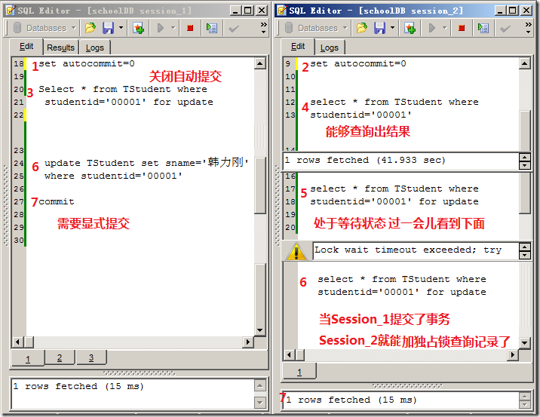Viewport: 540px width, 417px height.
Task: Run query play icon in session_2
Action: [x=432, y=28]
